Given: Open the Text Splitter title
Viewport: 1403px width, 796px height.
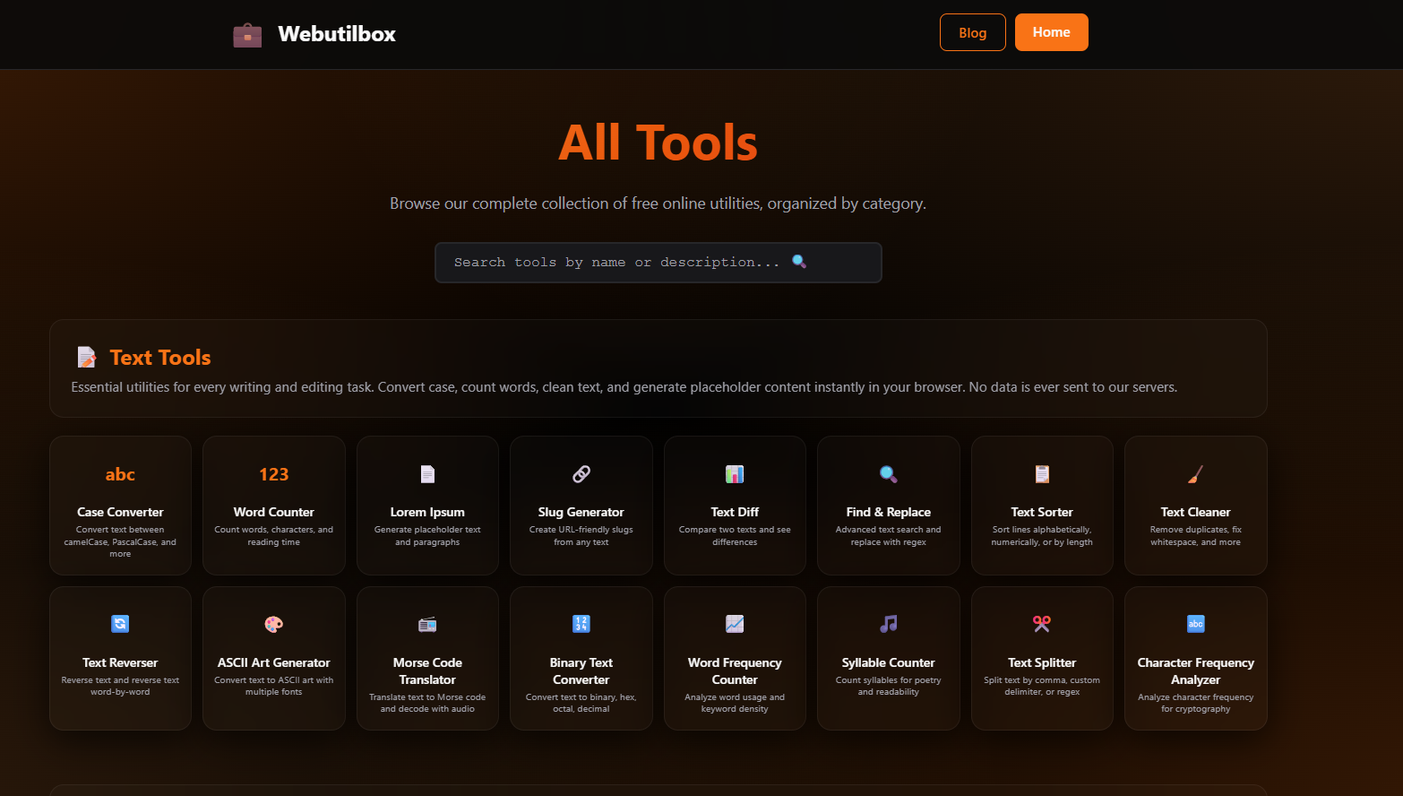Looking at the screenshot, I should [1042, 662].
